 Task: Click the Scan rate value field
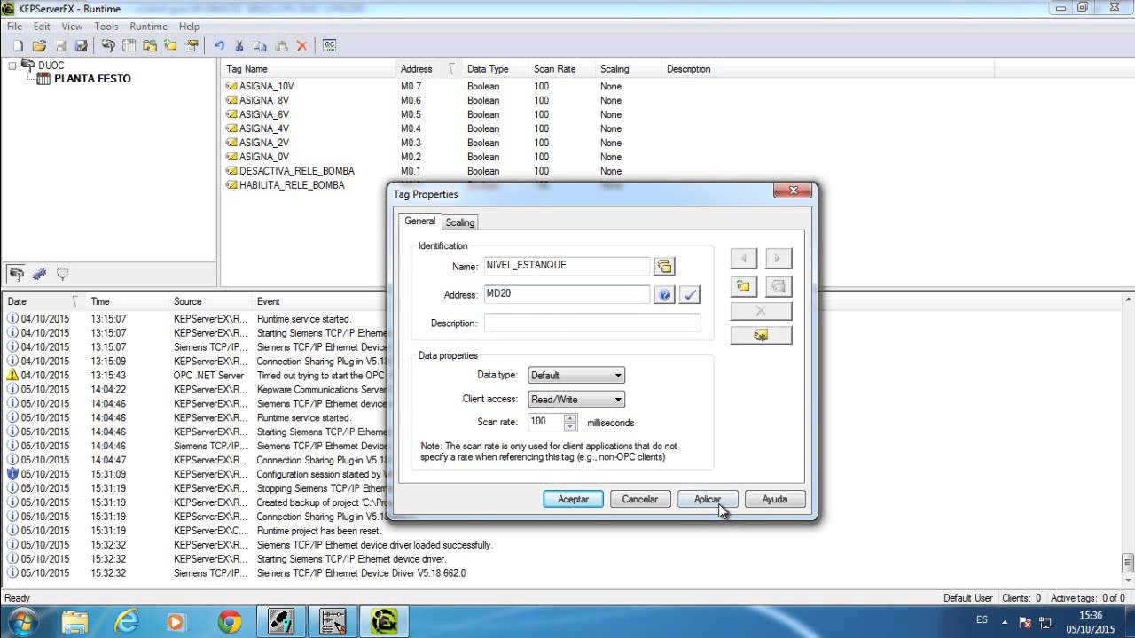click(x=546, y=422)
